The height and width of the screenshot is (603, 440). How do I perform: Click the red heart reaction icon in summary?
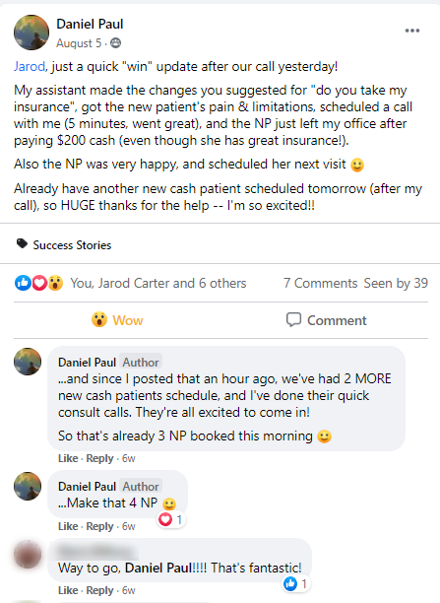pyautogui.click(x=39, y=283)
